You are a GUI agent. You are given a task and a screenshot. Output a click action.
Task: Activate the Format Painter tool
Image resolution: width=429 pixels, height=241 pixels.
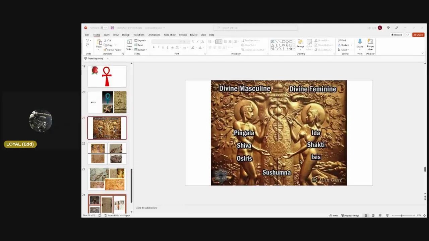(113, 50)
